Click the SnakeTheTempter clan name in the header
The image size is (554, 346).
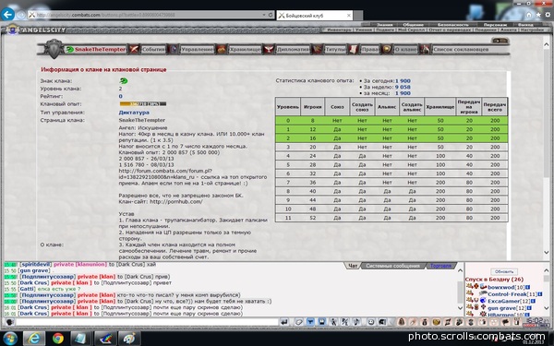coord(100,50)
